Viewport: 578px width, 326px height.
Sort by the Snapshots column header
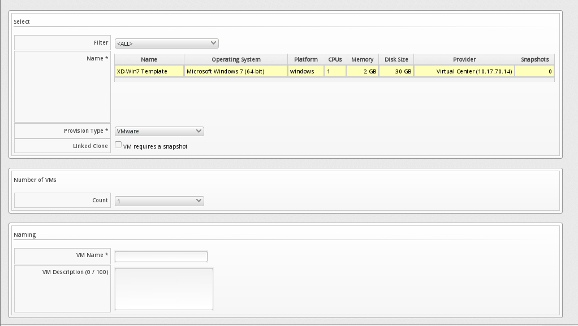click(x=534, y=59)
